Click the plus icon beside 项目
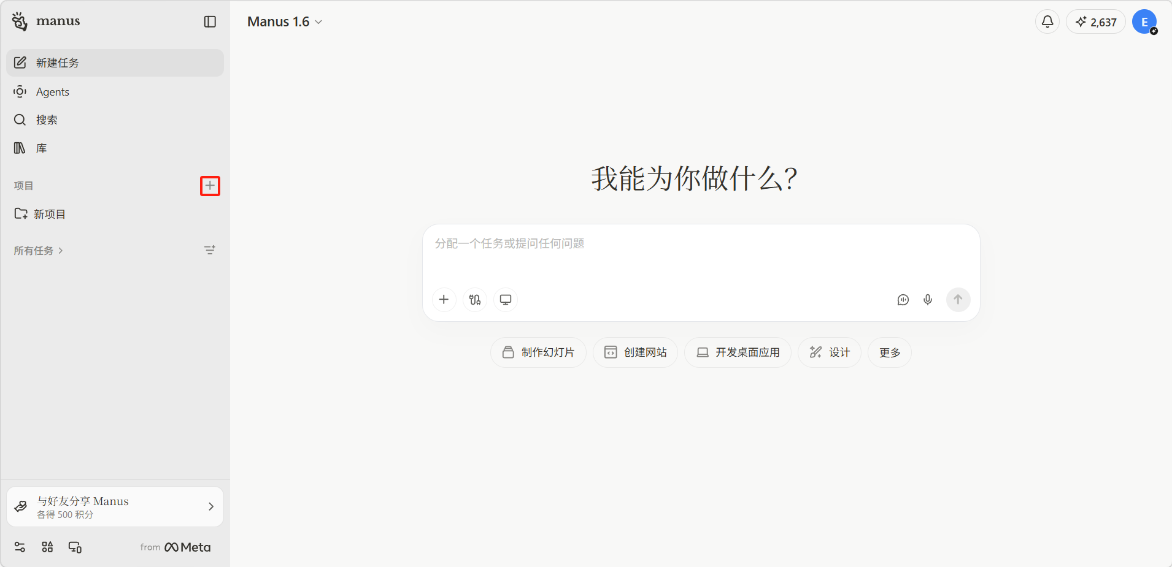The height and width of the screenshot is (567, 1172). pos(210,186)
